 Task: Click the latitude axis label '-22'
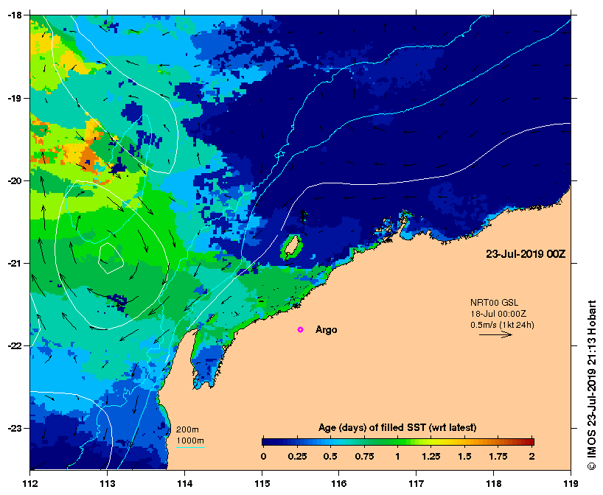(13, 346)
